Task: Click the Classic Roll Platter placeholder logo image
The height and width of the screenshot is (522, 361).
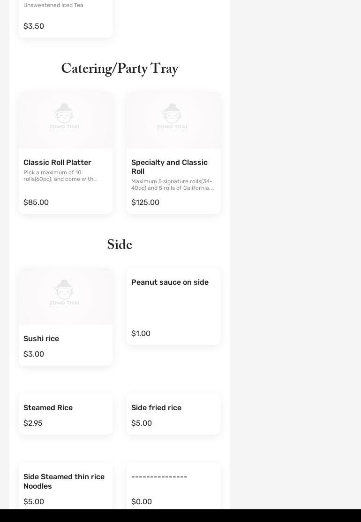Action: [65, 118]
